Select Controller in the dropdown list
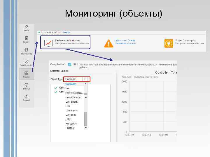The height and width of the screenshot is (157, 210). (x=71, y=84)
